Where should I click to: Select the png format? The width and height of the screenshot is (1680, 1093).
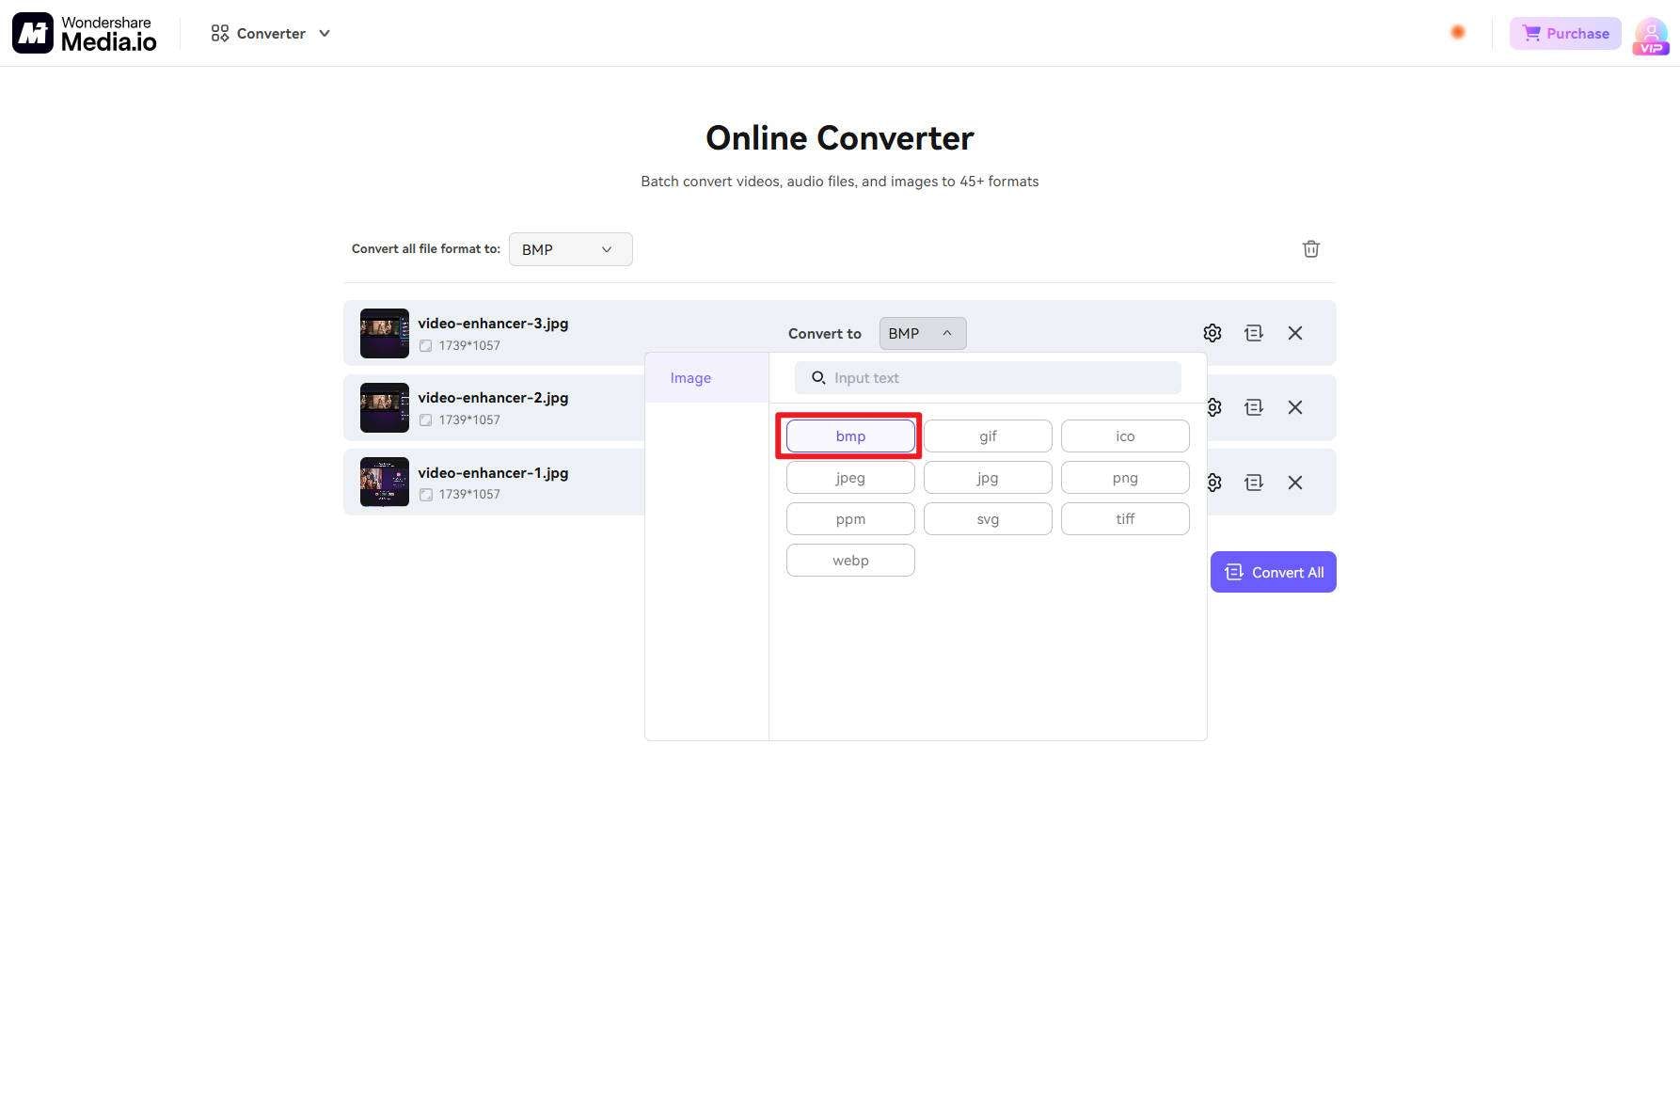(1125, 478)
